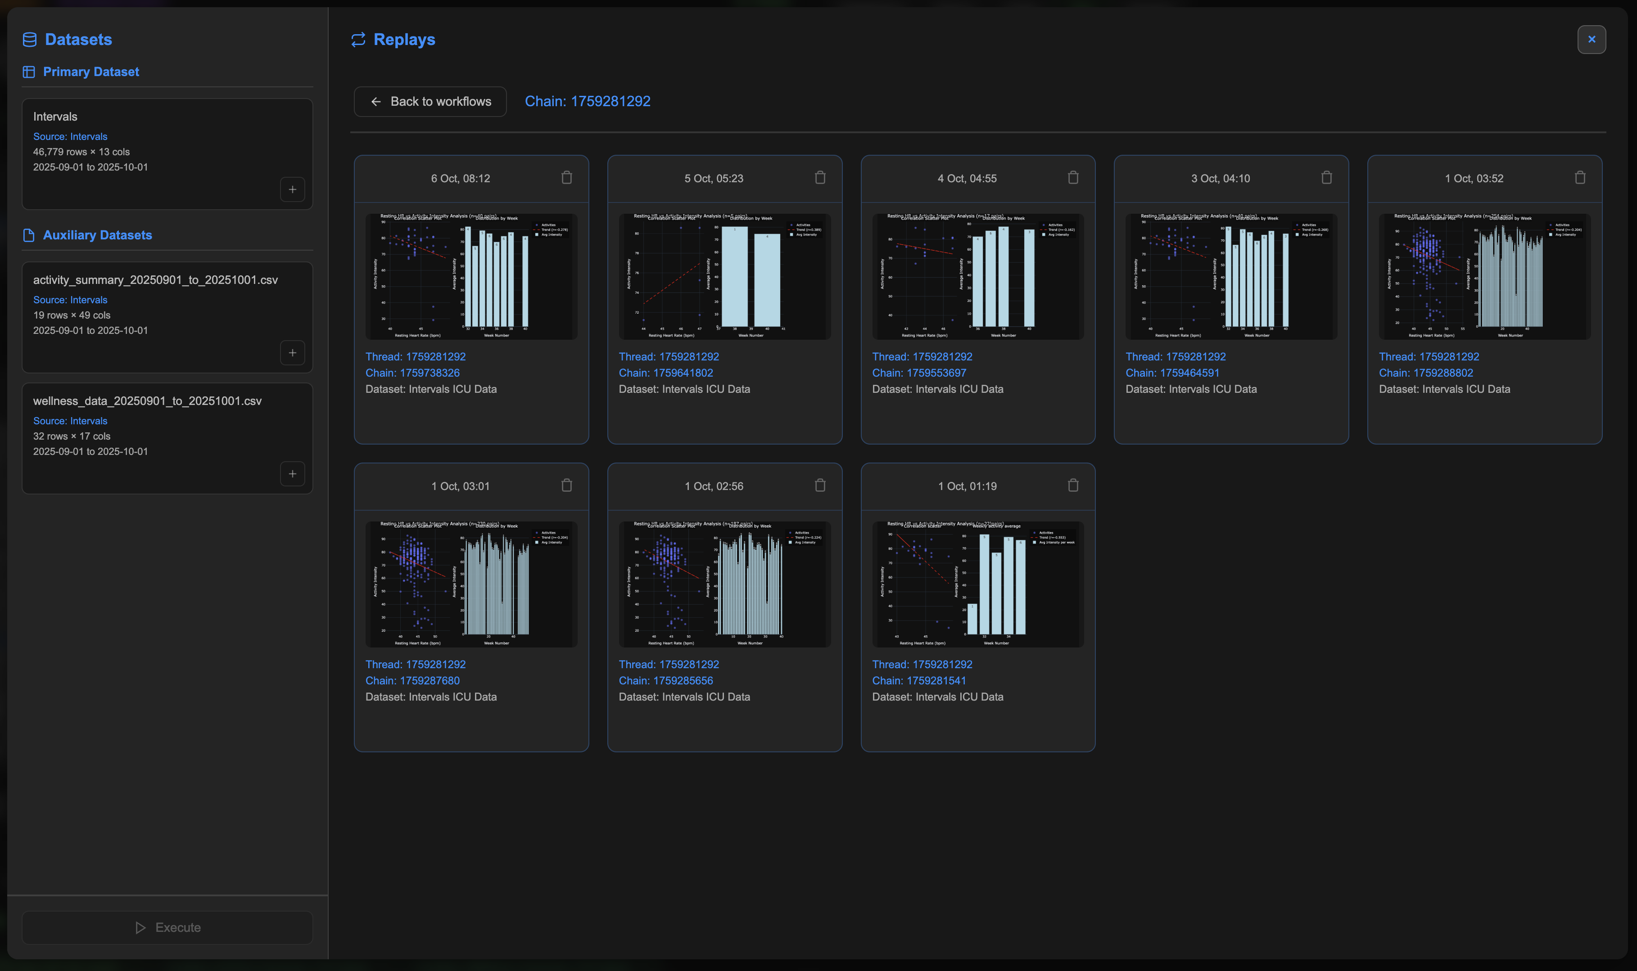Click the Chain: 1759281292 header title

click(587, 101)
